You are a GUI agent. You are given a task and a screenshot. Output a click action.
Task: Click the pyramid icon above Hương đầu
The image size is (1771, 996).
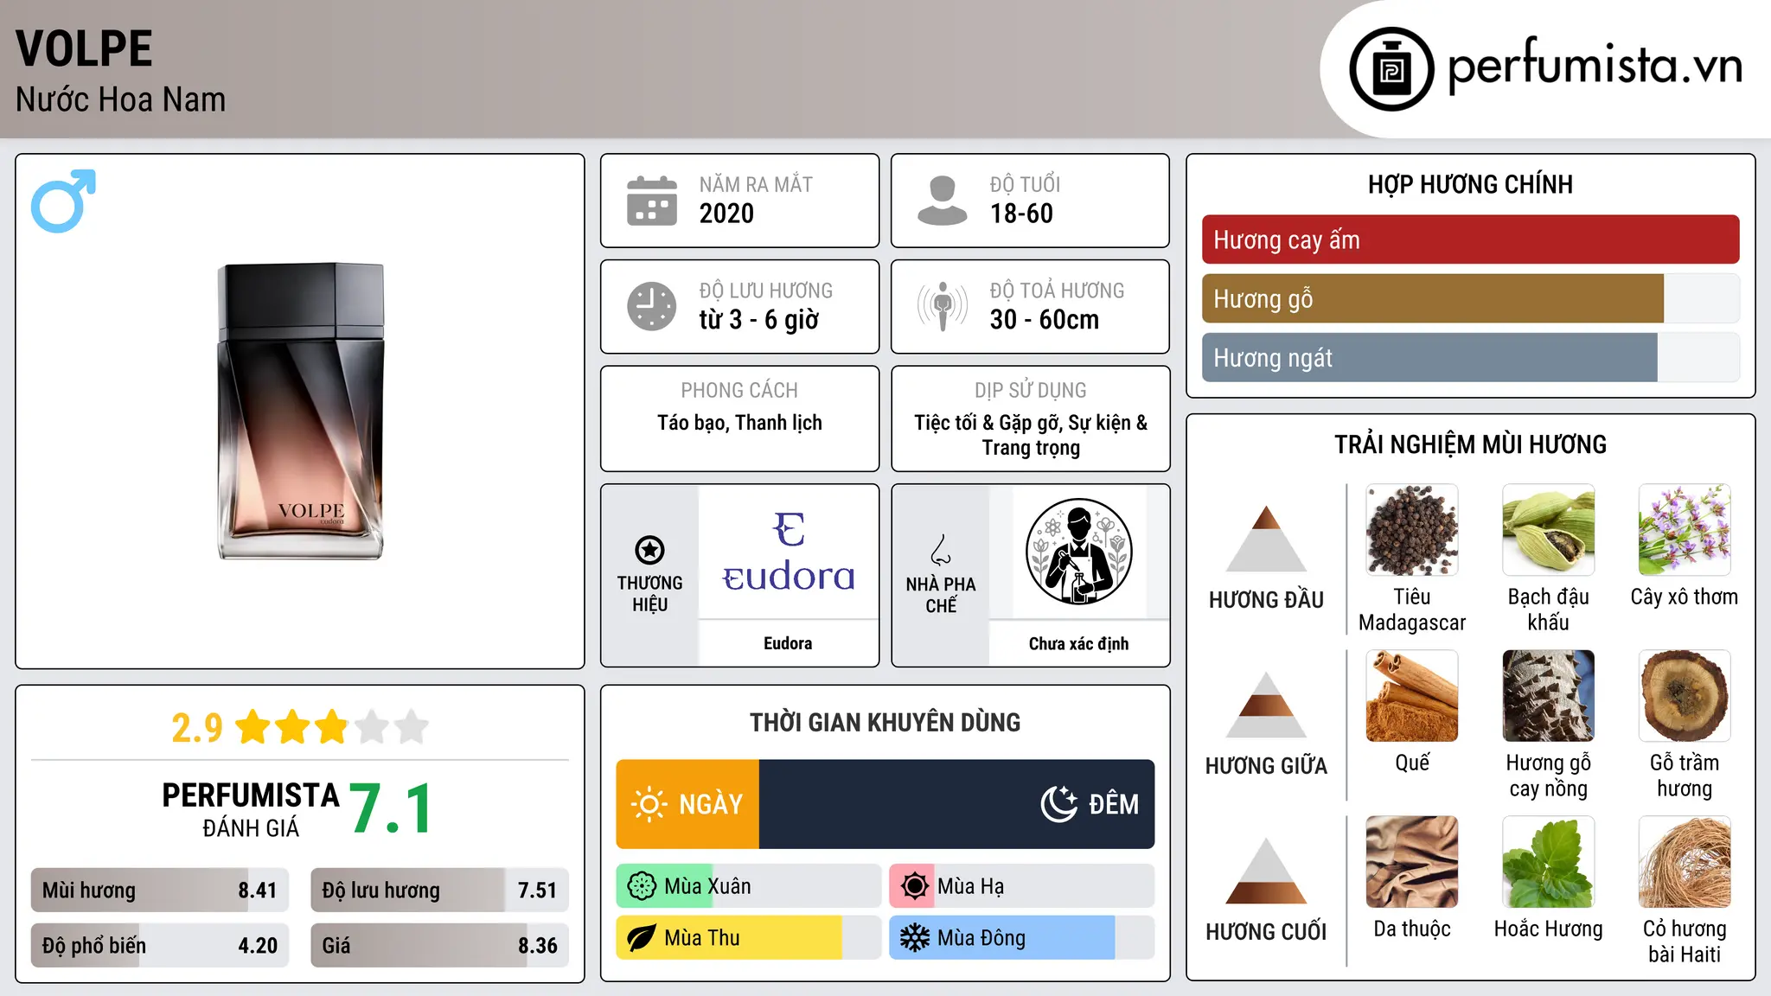click(x=1266, y=539)
